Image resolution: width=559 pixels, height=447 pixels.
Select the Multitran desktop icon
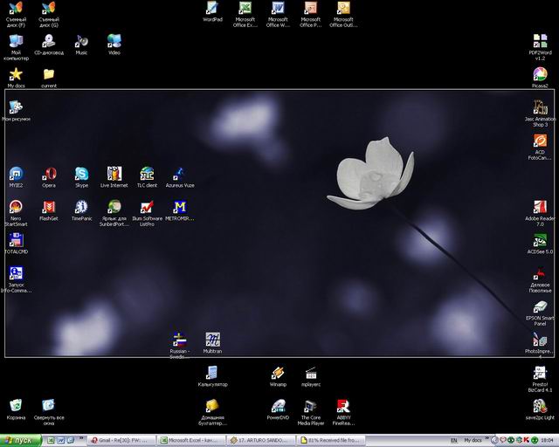tap(212, 343)
